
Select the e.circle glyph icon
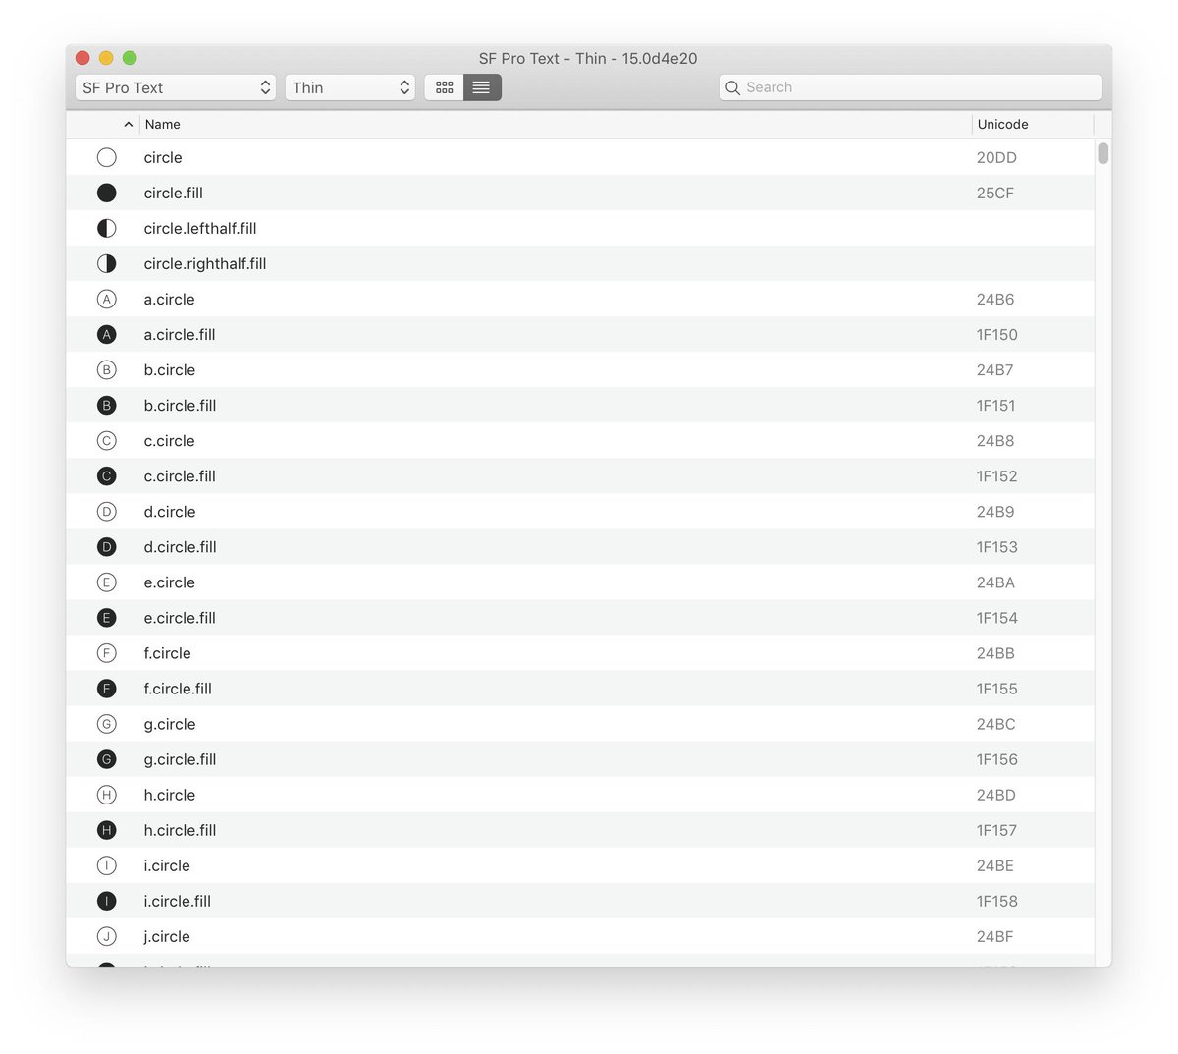tap(107, 582)
